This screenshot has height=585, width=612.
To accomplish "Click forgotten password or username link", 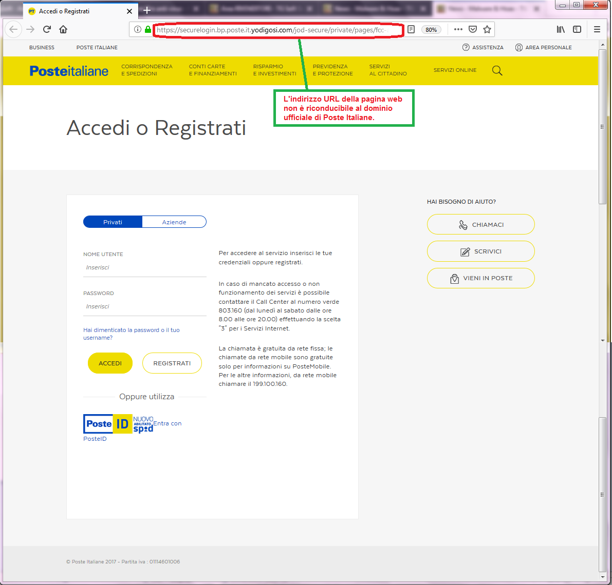I will pos(132,334).
